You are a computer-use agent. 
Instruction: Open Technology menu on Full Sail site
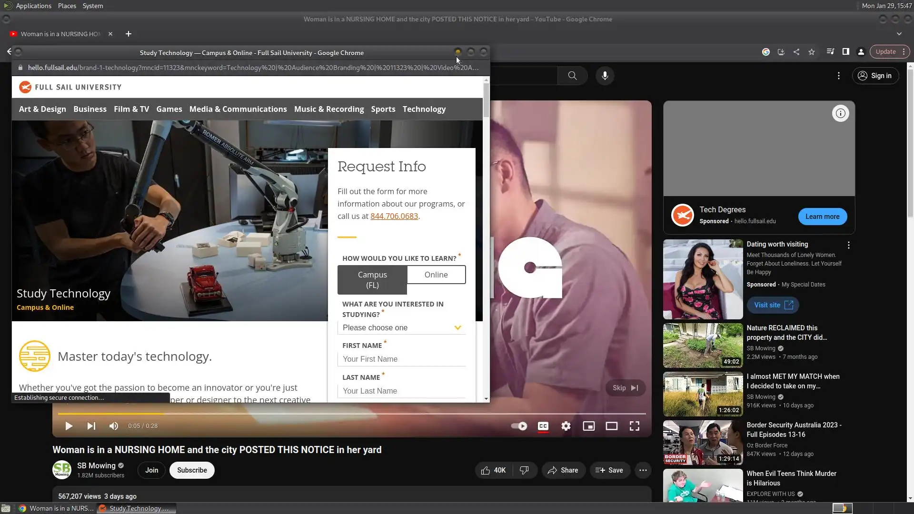coord(424,109)
